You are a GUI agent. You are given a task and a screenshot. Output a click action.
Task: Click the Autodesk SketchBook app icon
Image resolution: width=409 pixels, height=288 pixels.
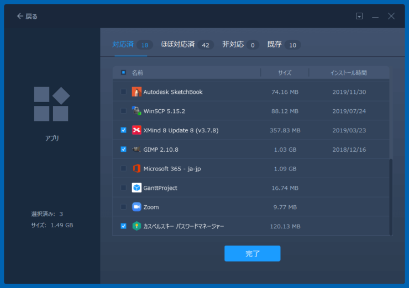click(x=137, y=92)
